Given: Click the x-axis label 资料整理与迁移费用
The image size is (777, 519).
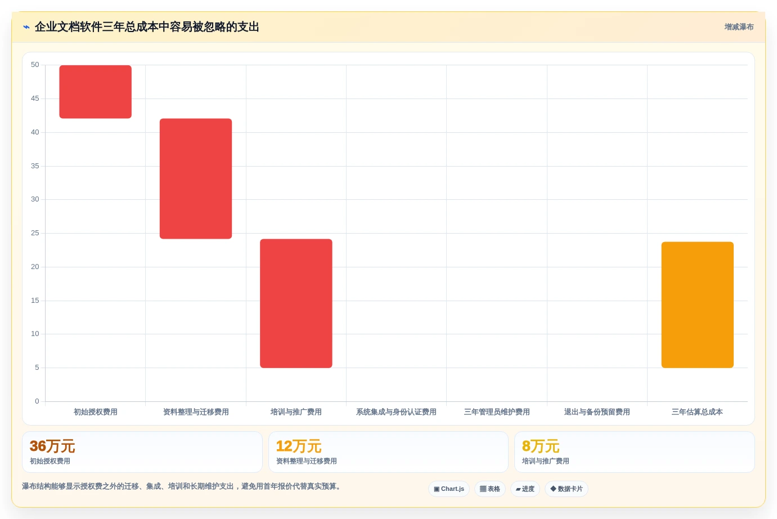Looking at the screenshot, I should 196,412.
